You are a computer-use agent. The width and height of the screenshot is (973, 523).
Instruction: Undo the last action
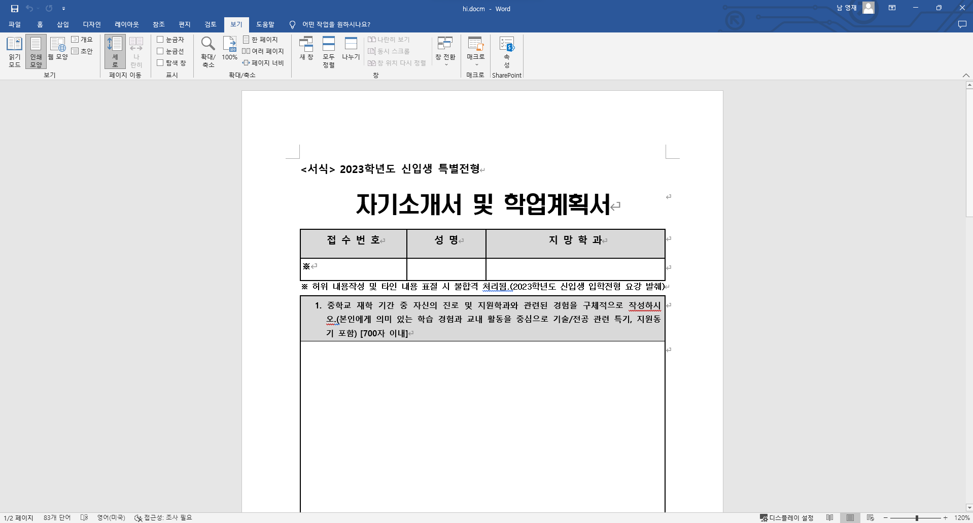[x=29, y=9]
